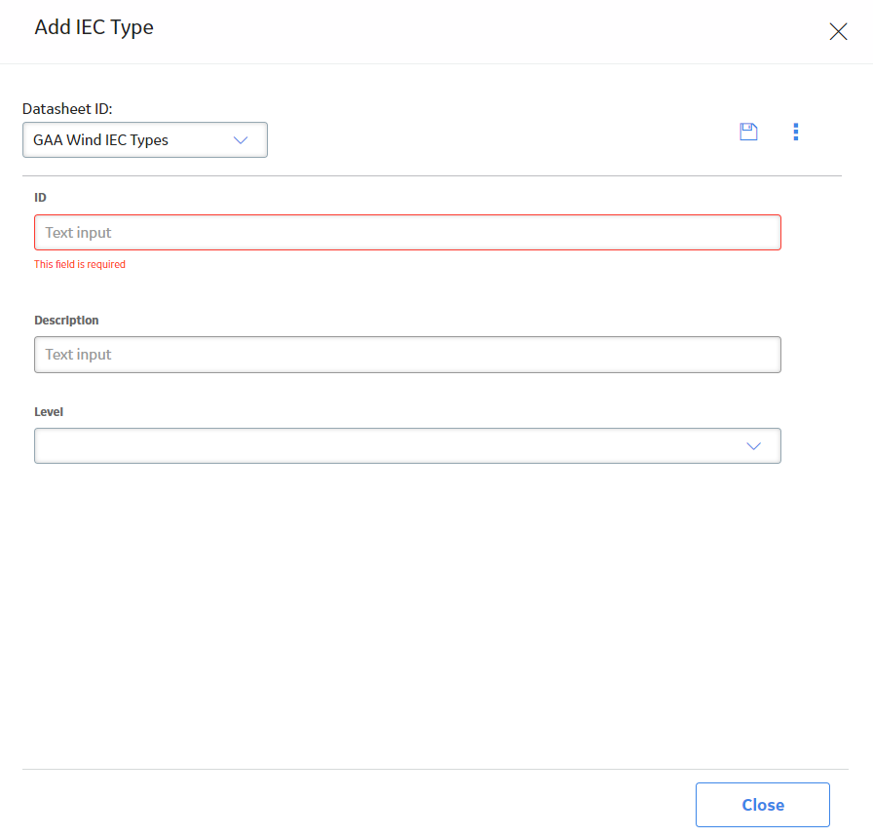Expand the Datasheet ID dropdown chevron
Screen dimensions: 873x837
click(241, 140)
